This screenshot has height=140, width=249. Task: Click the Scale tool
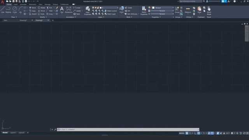[x=41, y=14]
